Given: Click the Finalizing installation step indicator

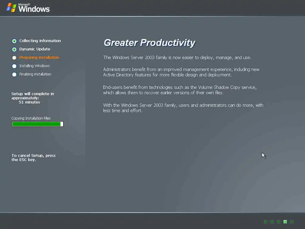Looking at the screenshot, I should coord(14,74).
